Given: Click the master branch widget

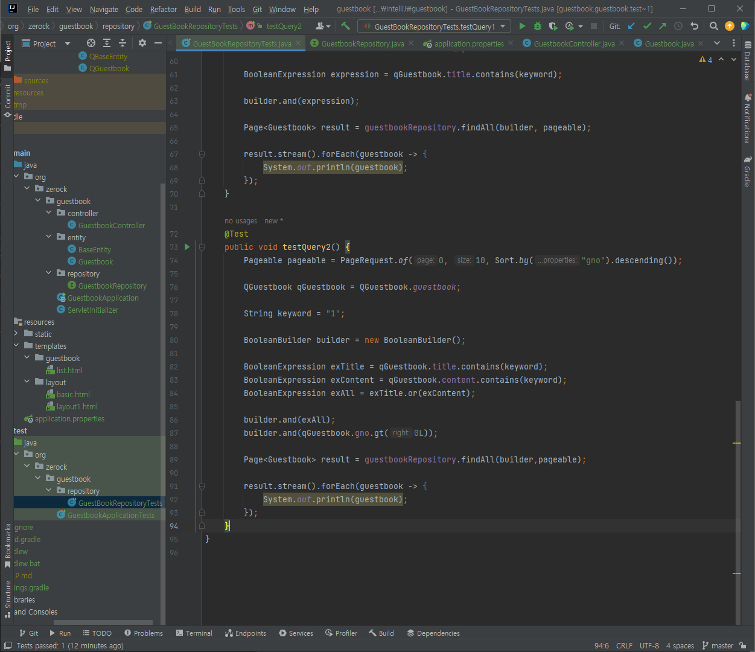Looking at the screenshot, I should click(x=718, y=645).
